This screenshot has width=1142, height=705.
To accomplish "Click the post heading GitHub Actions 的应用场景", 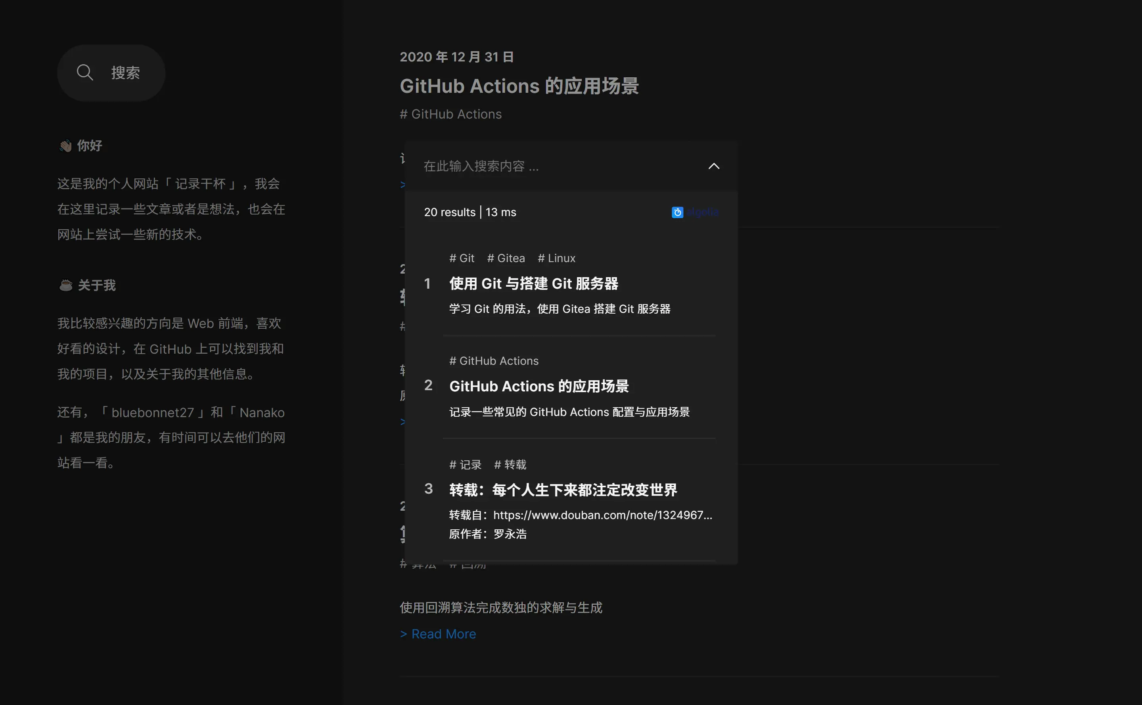I will point(520,86).
